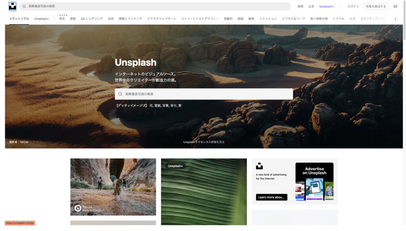This screenshot has width=406, height=231.
Task: Open the トラベル category
Action: click(339, 19)
